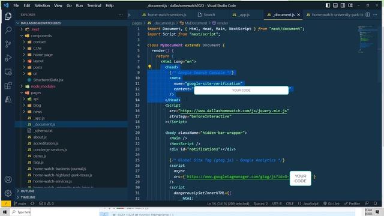
Task: Switch to the _app.js tab
Action: (241, 14)
